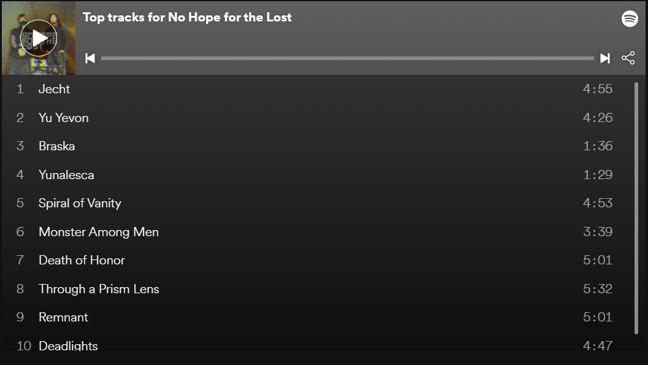The image size is (648, 365).
Task: Click the 4:55 duration of Jecht
Action: point(597,89)
